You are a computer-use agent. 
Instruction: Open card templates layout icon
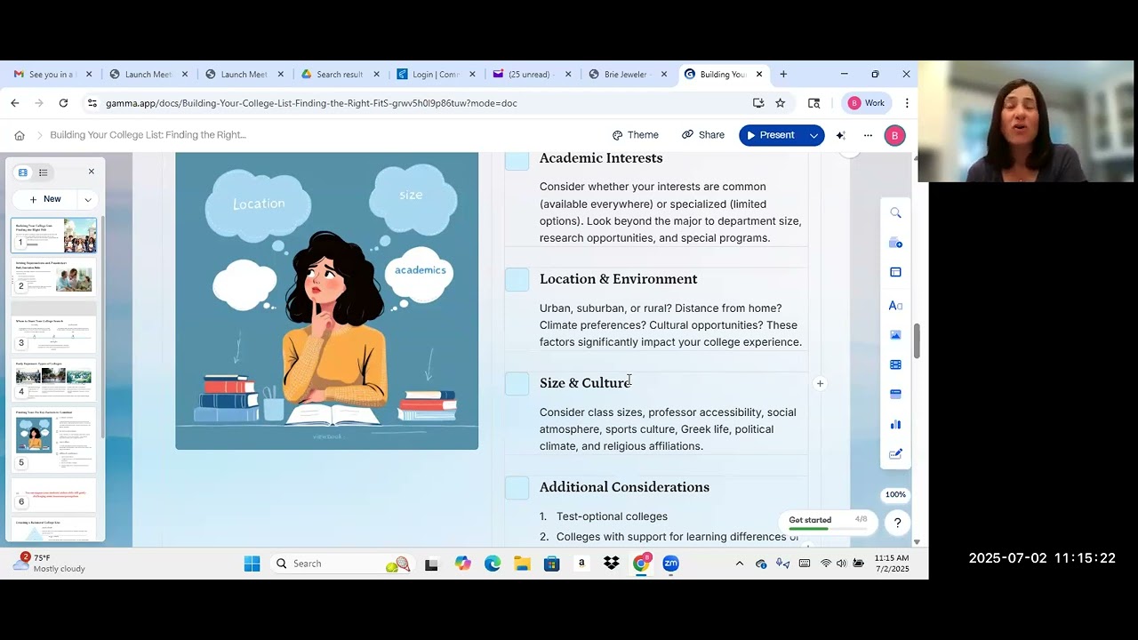pos(895,272)
